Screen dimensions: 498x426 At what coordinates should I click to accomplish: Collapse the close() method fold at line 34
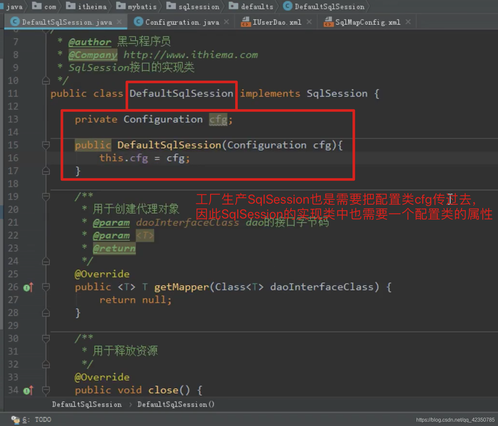pos(46,390)
